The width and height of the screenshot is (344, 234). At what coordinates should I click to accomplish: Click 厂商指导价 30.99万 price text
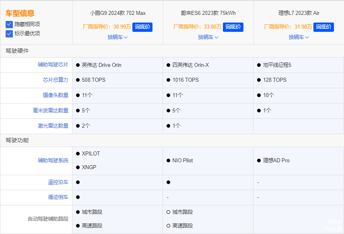(x=107, y=27)
